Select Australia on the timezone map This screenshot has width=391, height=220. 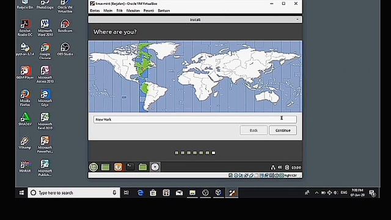[268, 97]
